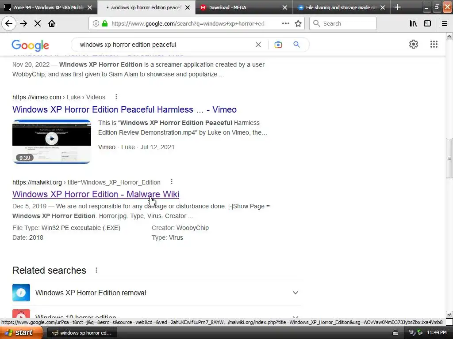Open the Google apps grid

(x=434, y=44)
